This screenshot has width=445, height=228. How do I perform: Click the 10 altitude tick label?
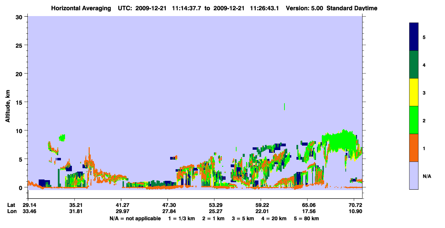tap(20, 131)
